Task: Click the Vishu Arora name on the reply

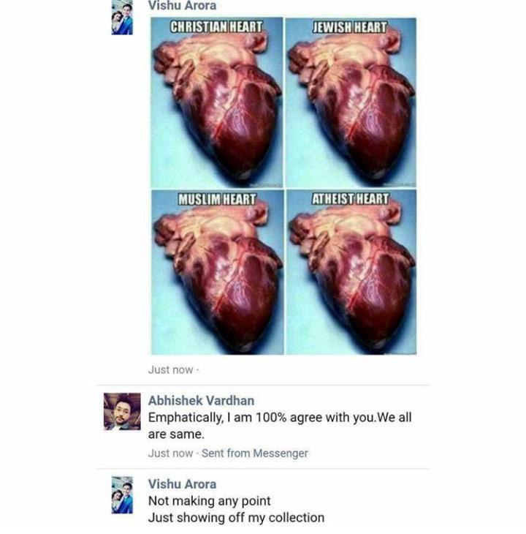Action: coord(182,484)
